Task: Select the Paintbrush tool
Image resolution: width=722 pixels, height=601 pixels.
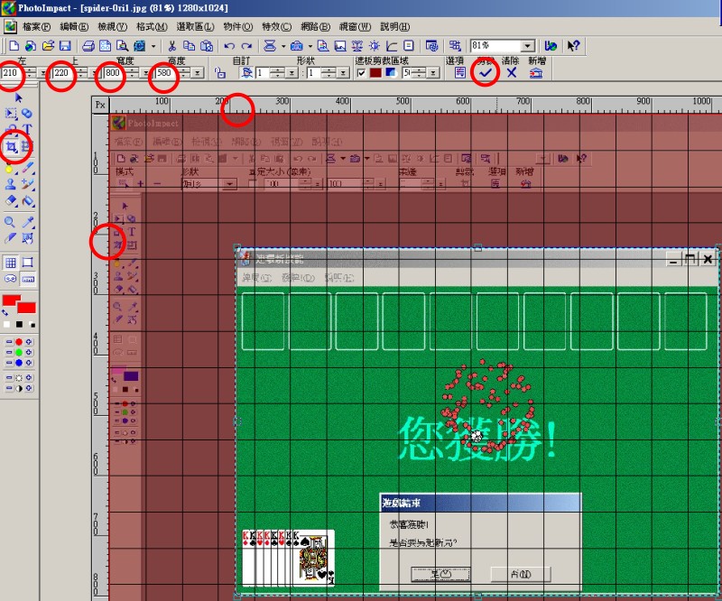Action: [x=27, y=167]
